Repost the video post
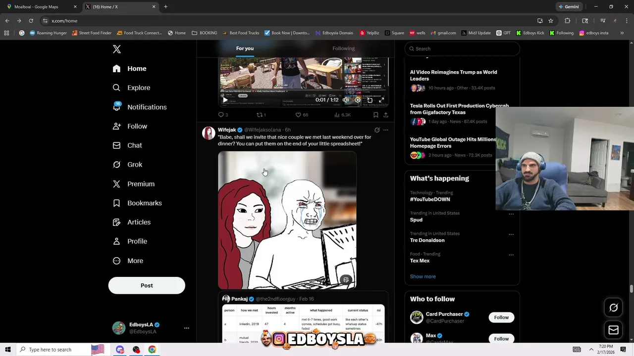This screenshot has width=634, height=356. click(x=261, y=115)
